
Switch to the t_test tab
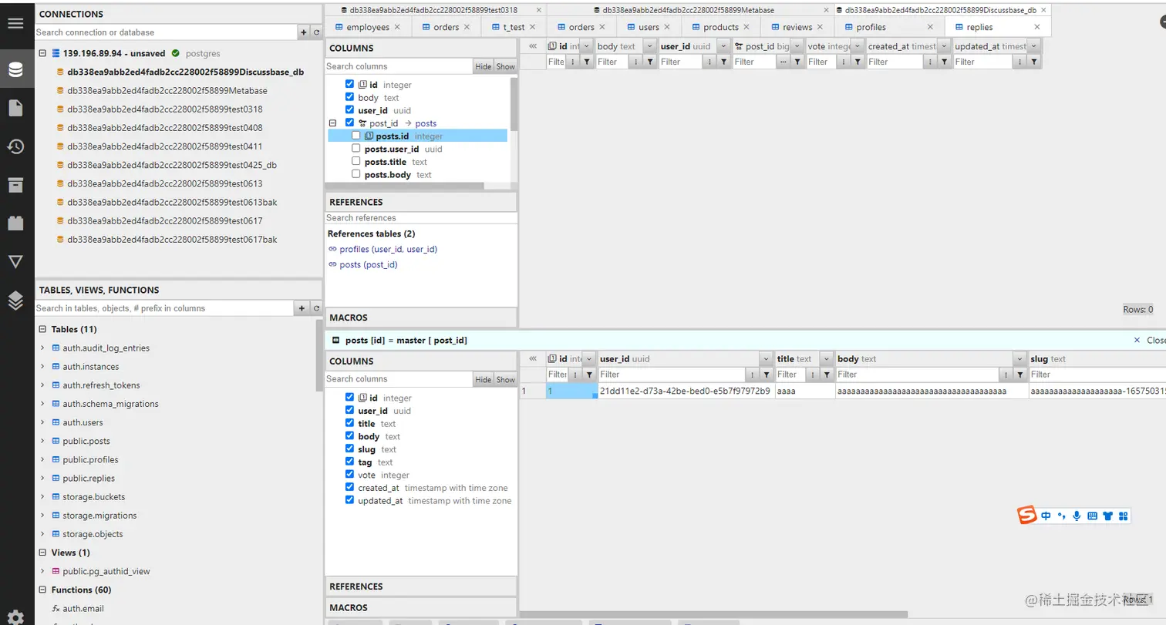click(x=514, y=27)
